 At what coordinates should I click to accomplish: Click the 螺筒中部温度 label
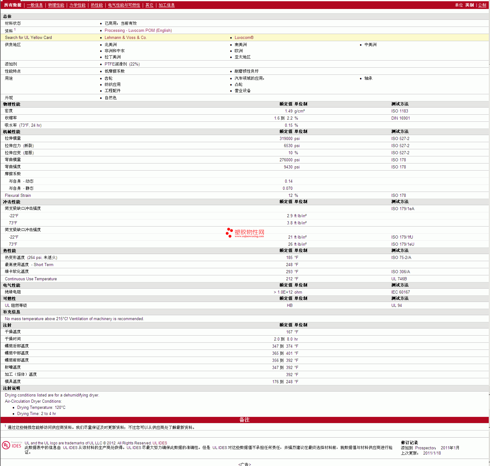pos(17,353)
